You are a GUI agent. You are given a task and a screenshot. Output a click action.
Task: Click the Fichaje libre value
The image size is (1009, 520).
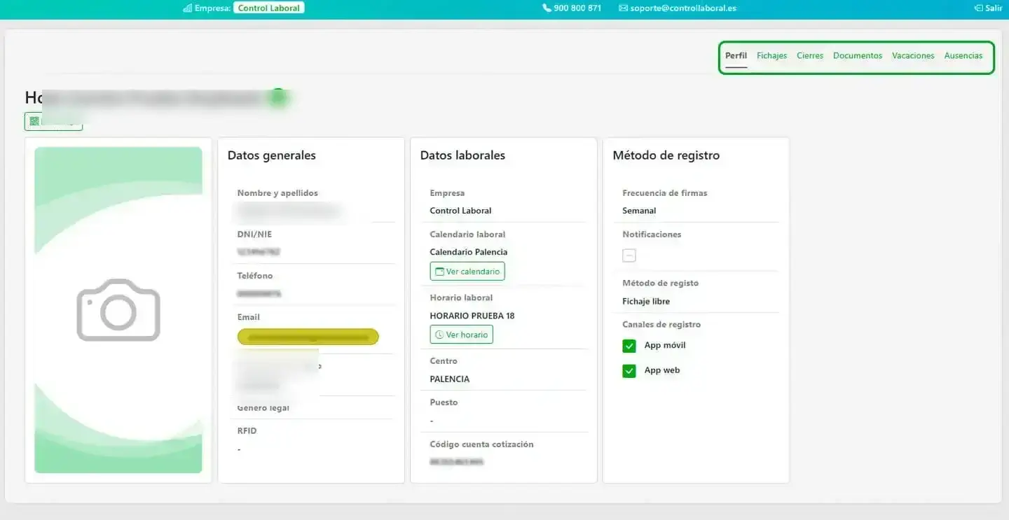click(646, 302)
